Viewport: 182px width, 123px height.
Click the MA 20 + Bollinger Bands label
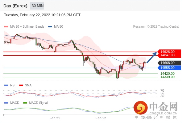point(27,27)
